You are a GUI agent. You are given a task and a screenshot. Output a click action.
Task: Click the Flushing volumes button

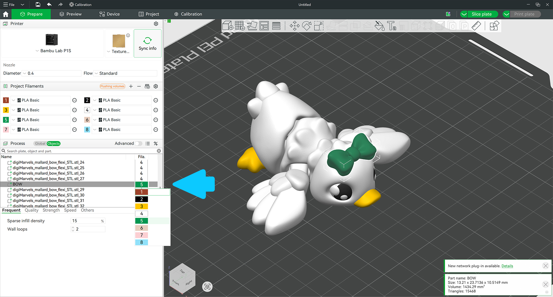112,86
